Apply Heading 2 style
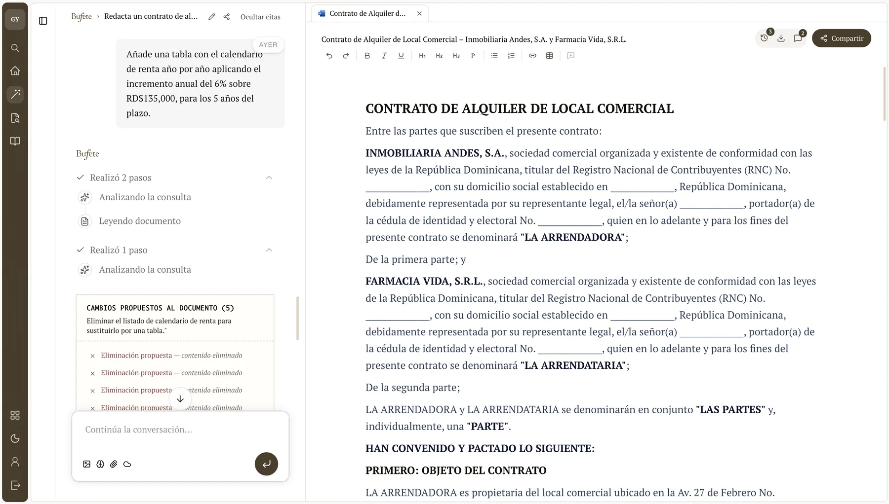 tap(439, 56)
